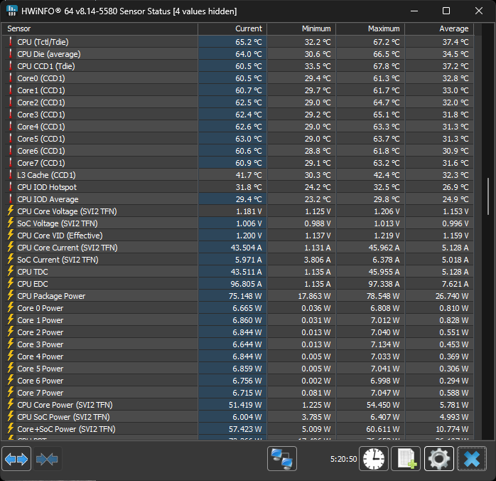
Task: Open sensor settings with the gear icon
Action: tap(438, 458)
